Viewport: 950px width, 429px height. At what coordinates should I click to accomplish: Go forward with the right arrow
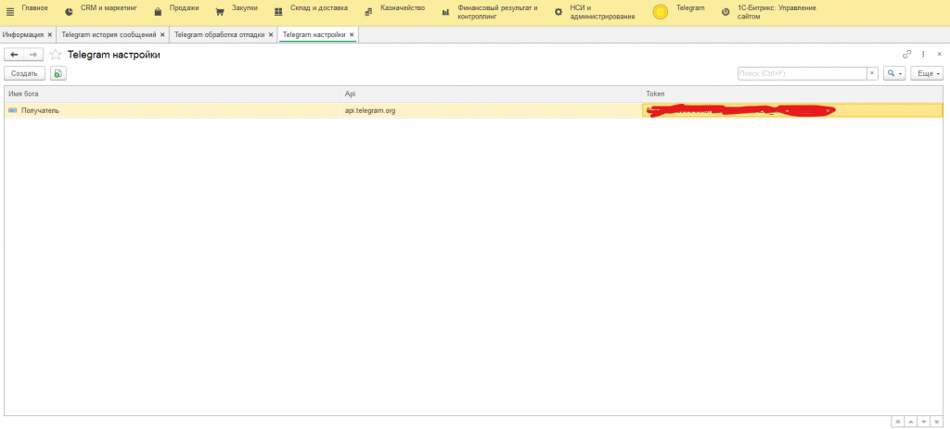pos(33,55)
